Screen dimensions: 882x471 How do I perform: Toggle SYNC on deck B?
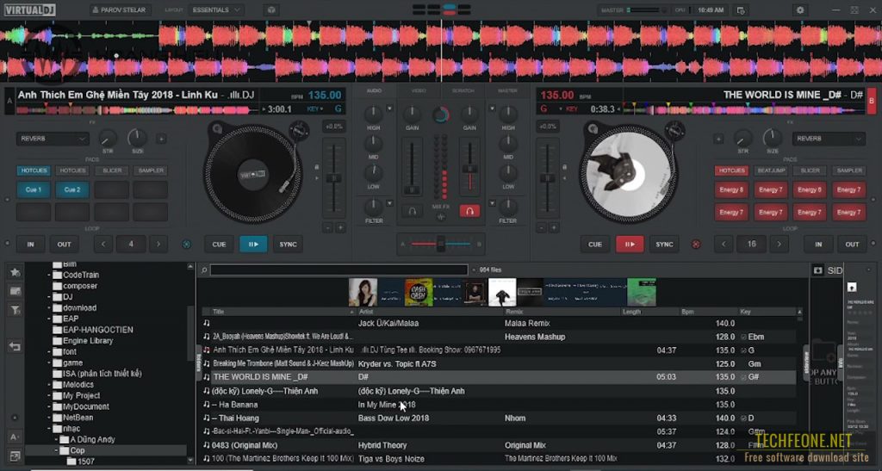click(664, 245)
